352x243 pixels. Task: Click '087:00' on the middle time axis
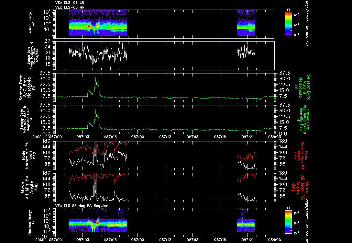pyautogui.click(x=55, y=137)
